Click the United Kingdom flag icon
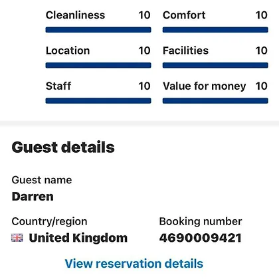 pyautogui.click(x=17, y=238)
